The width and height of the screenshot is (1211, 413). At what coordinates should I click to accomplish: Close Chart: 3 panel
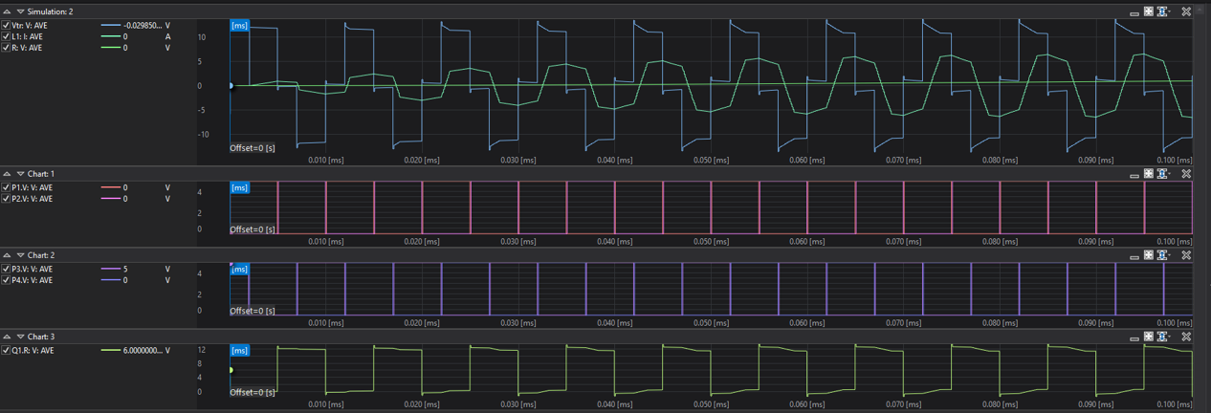(1186, 337)
